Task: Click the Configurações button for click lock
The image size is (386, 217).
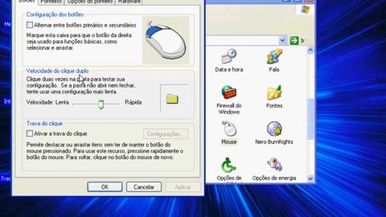Action: point(165,134)
